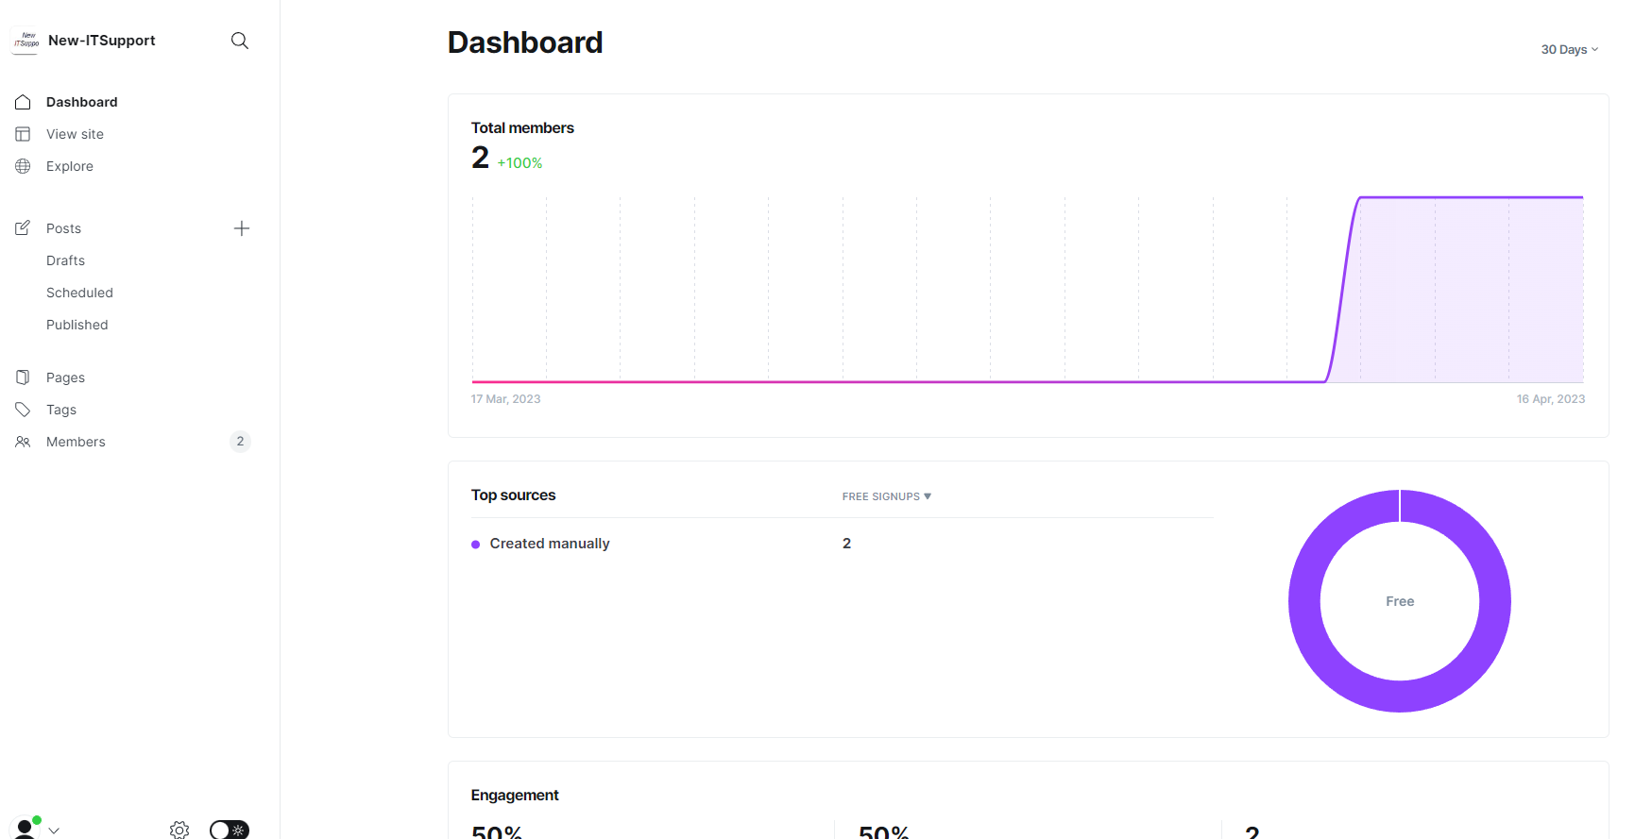Click the Tags label icon
The image size is (1635, 839).
click(x=24, y=410)
